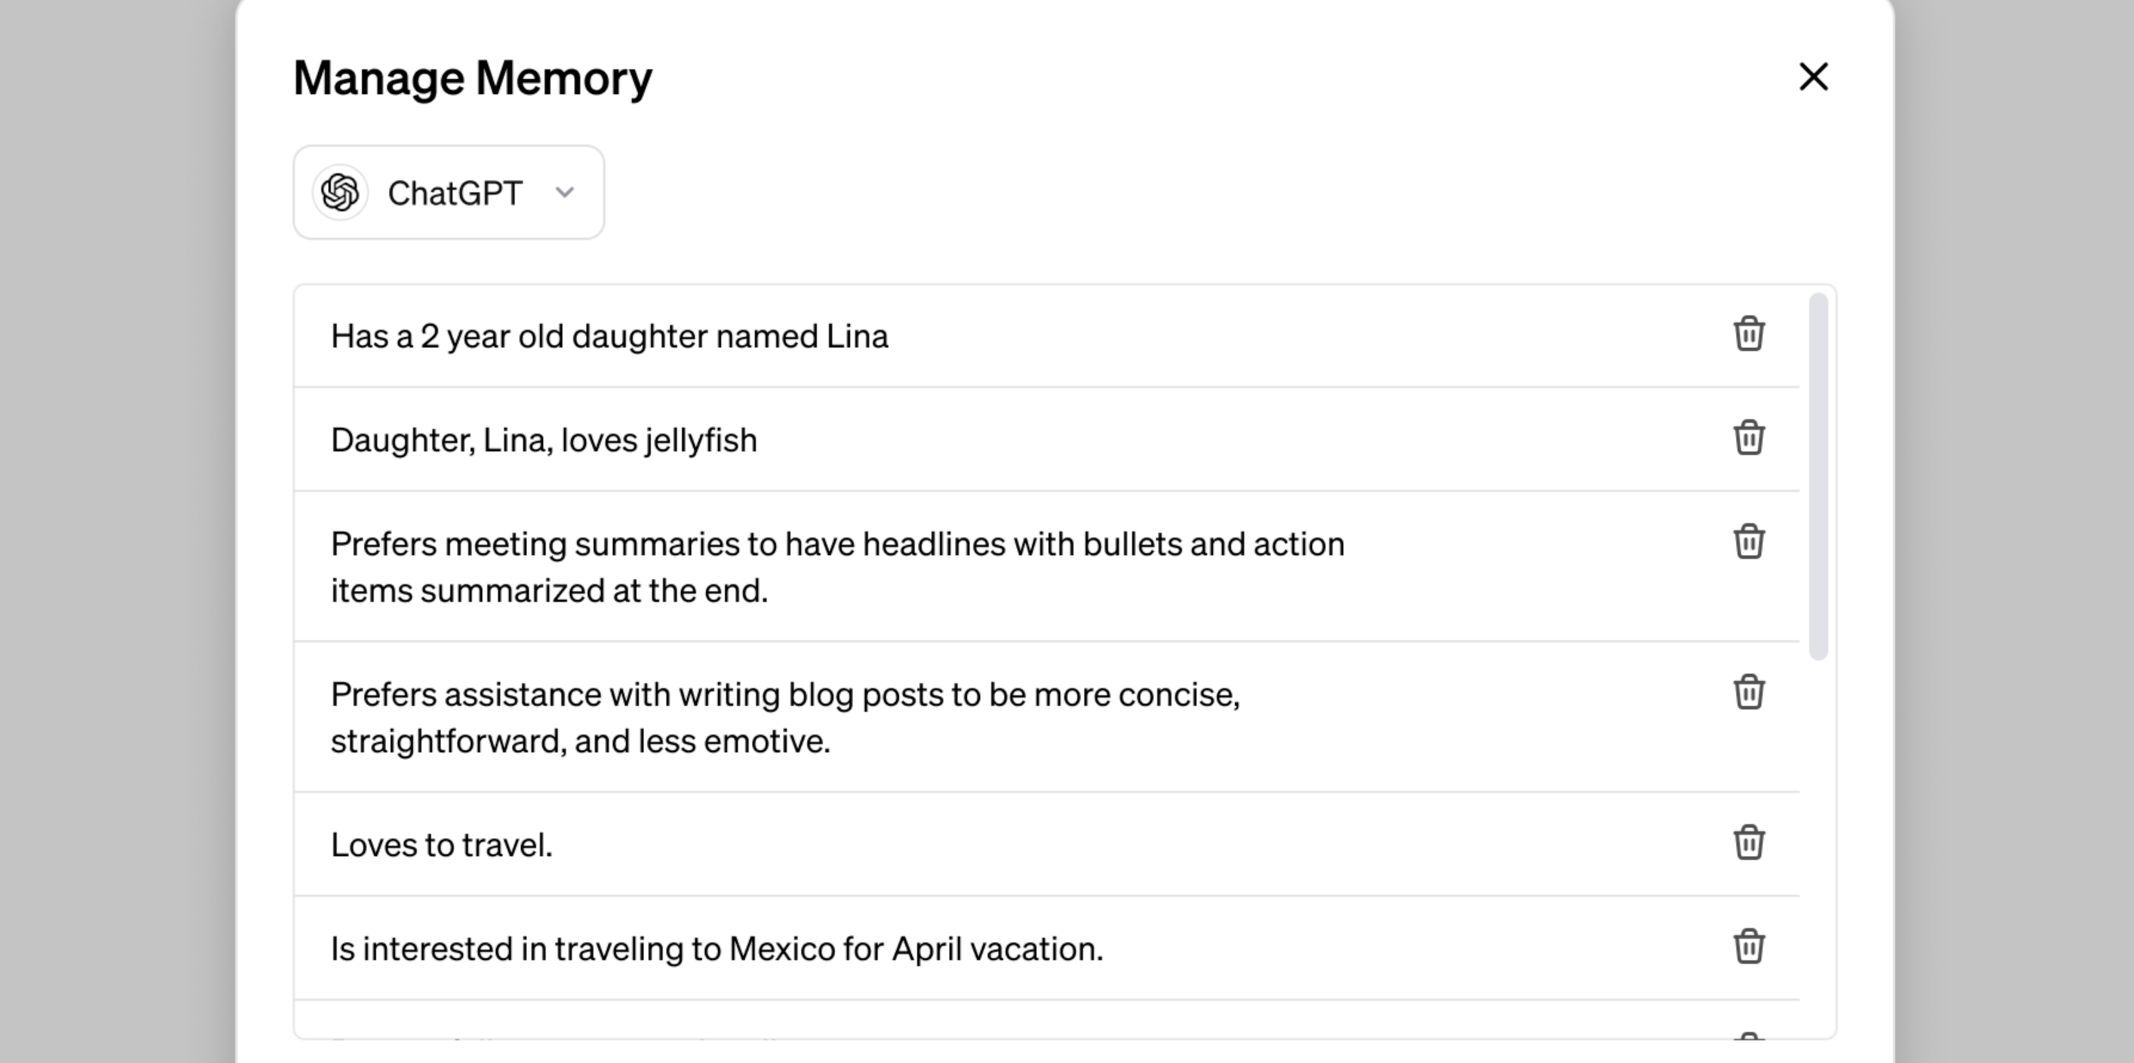Close the Manage Memory dialog
This screenshot has height=1063, width=2134.
[1813, 77]
